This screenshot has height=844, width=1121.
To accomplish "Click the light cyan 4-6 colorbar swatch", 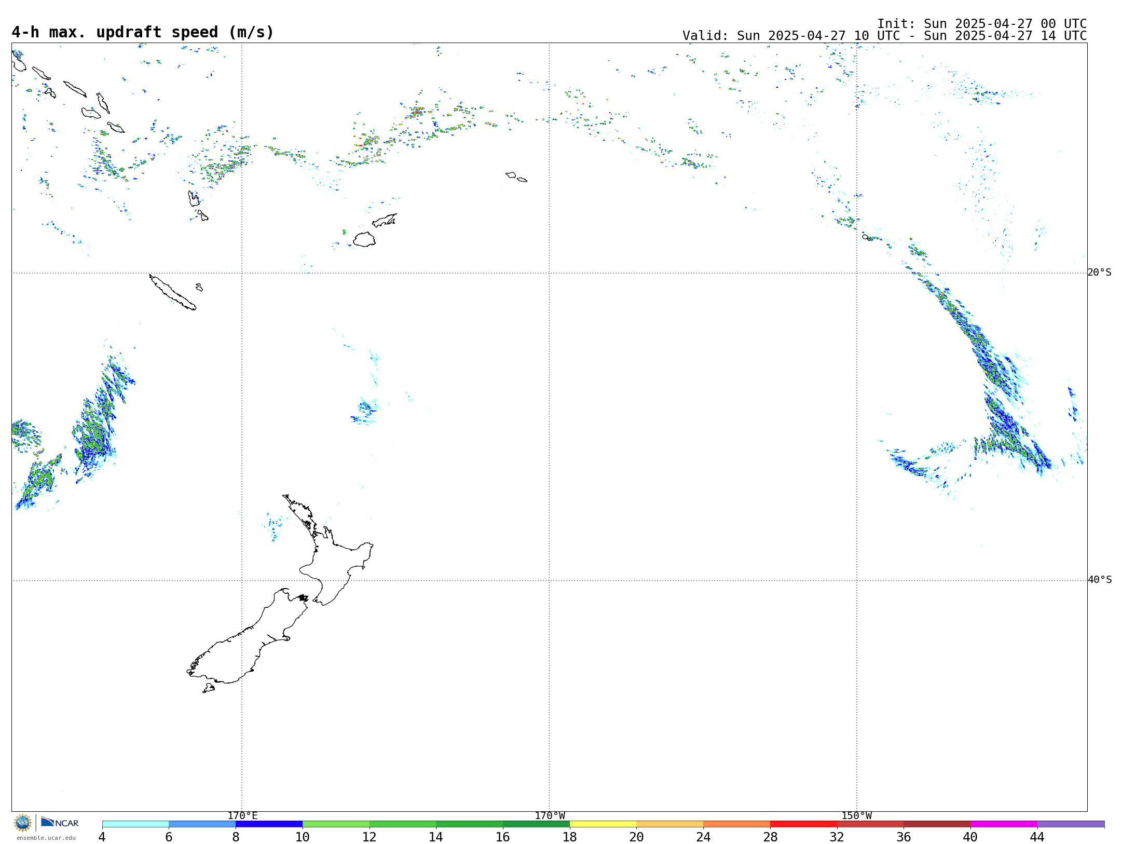I will (135, 824).
